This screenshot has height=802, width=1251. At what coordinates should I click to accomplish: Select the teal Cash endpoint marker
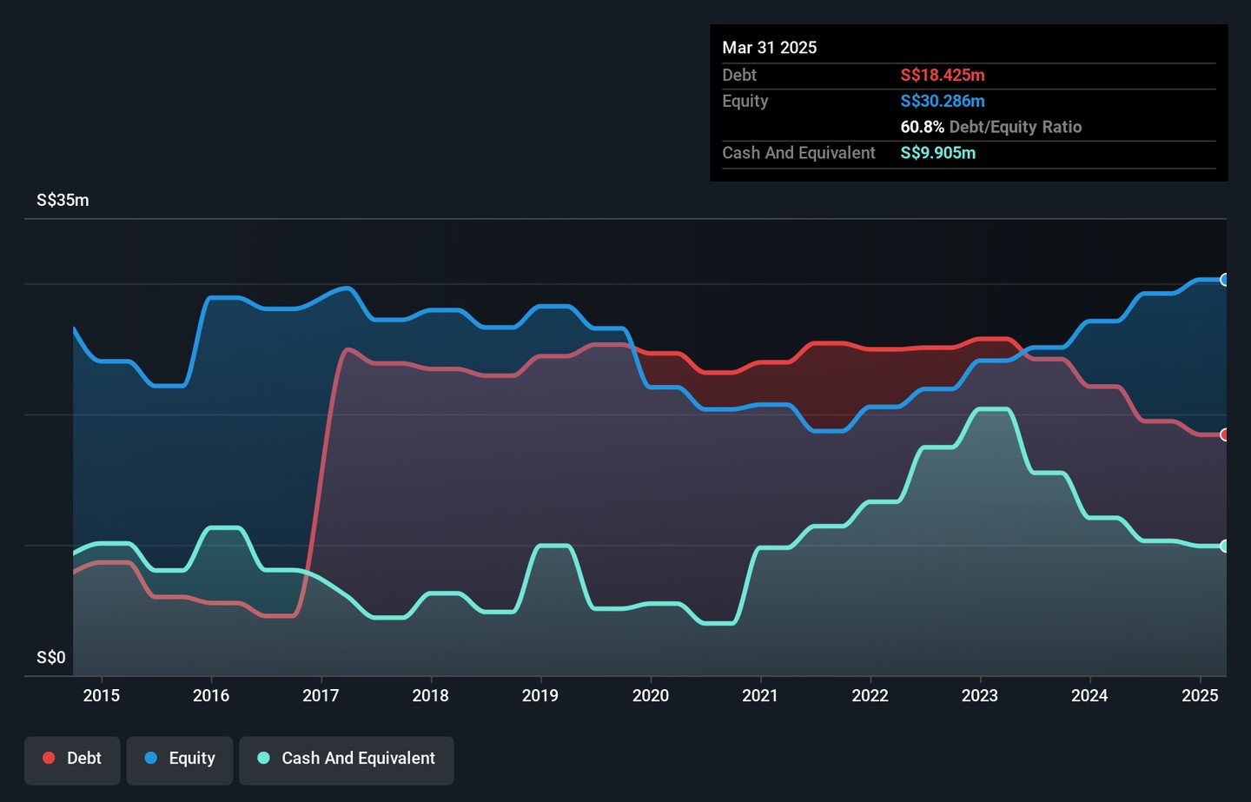point(1224,546)
